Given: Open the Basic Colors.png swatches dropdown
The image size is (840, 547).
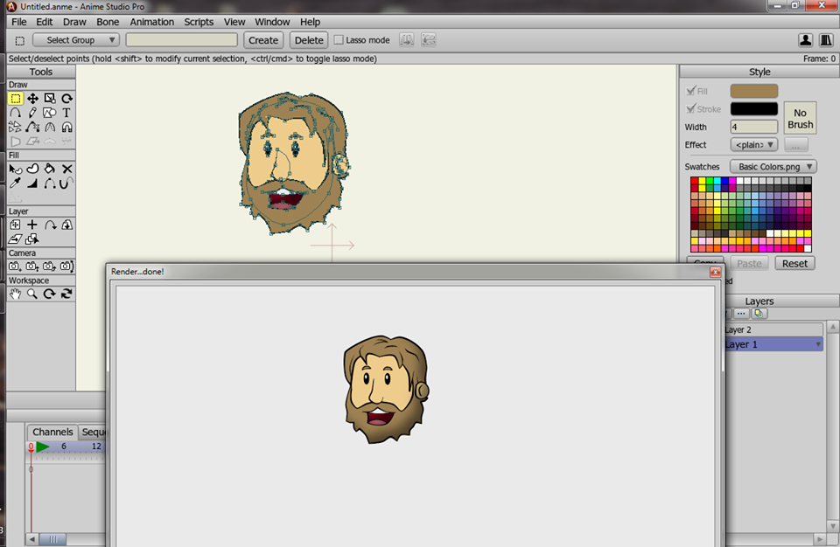Looking at the screenshot, I should (773, 167).
